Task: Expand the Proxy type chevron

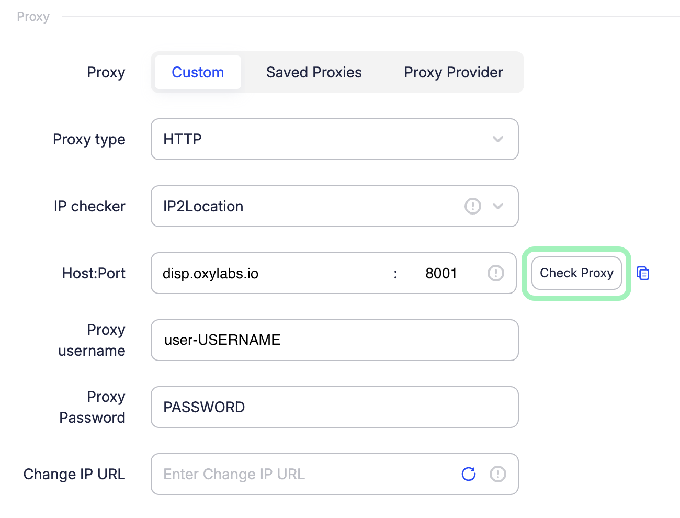Action: (498, 139)
